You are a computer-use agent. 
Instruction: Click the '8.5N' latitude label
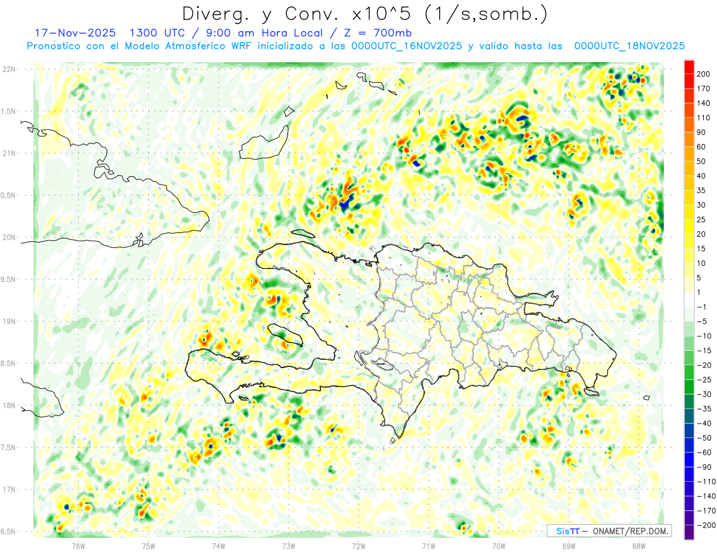click(x=9, y=363)
